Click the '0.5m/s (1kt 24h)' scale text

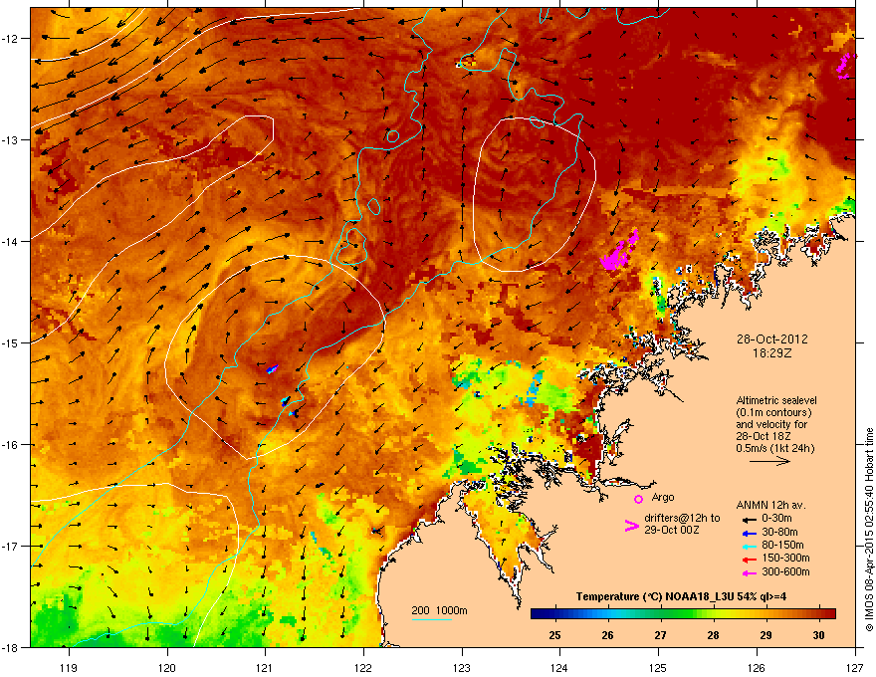[x=774, y=449]
